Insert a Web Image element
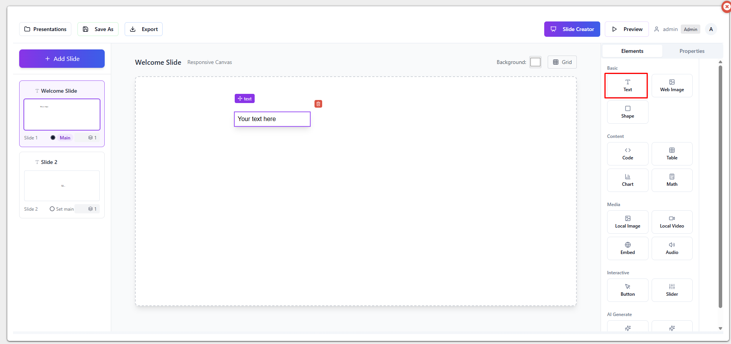Viewport: 731px width, 344px height. [x=672, y=85]
